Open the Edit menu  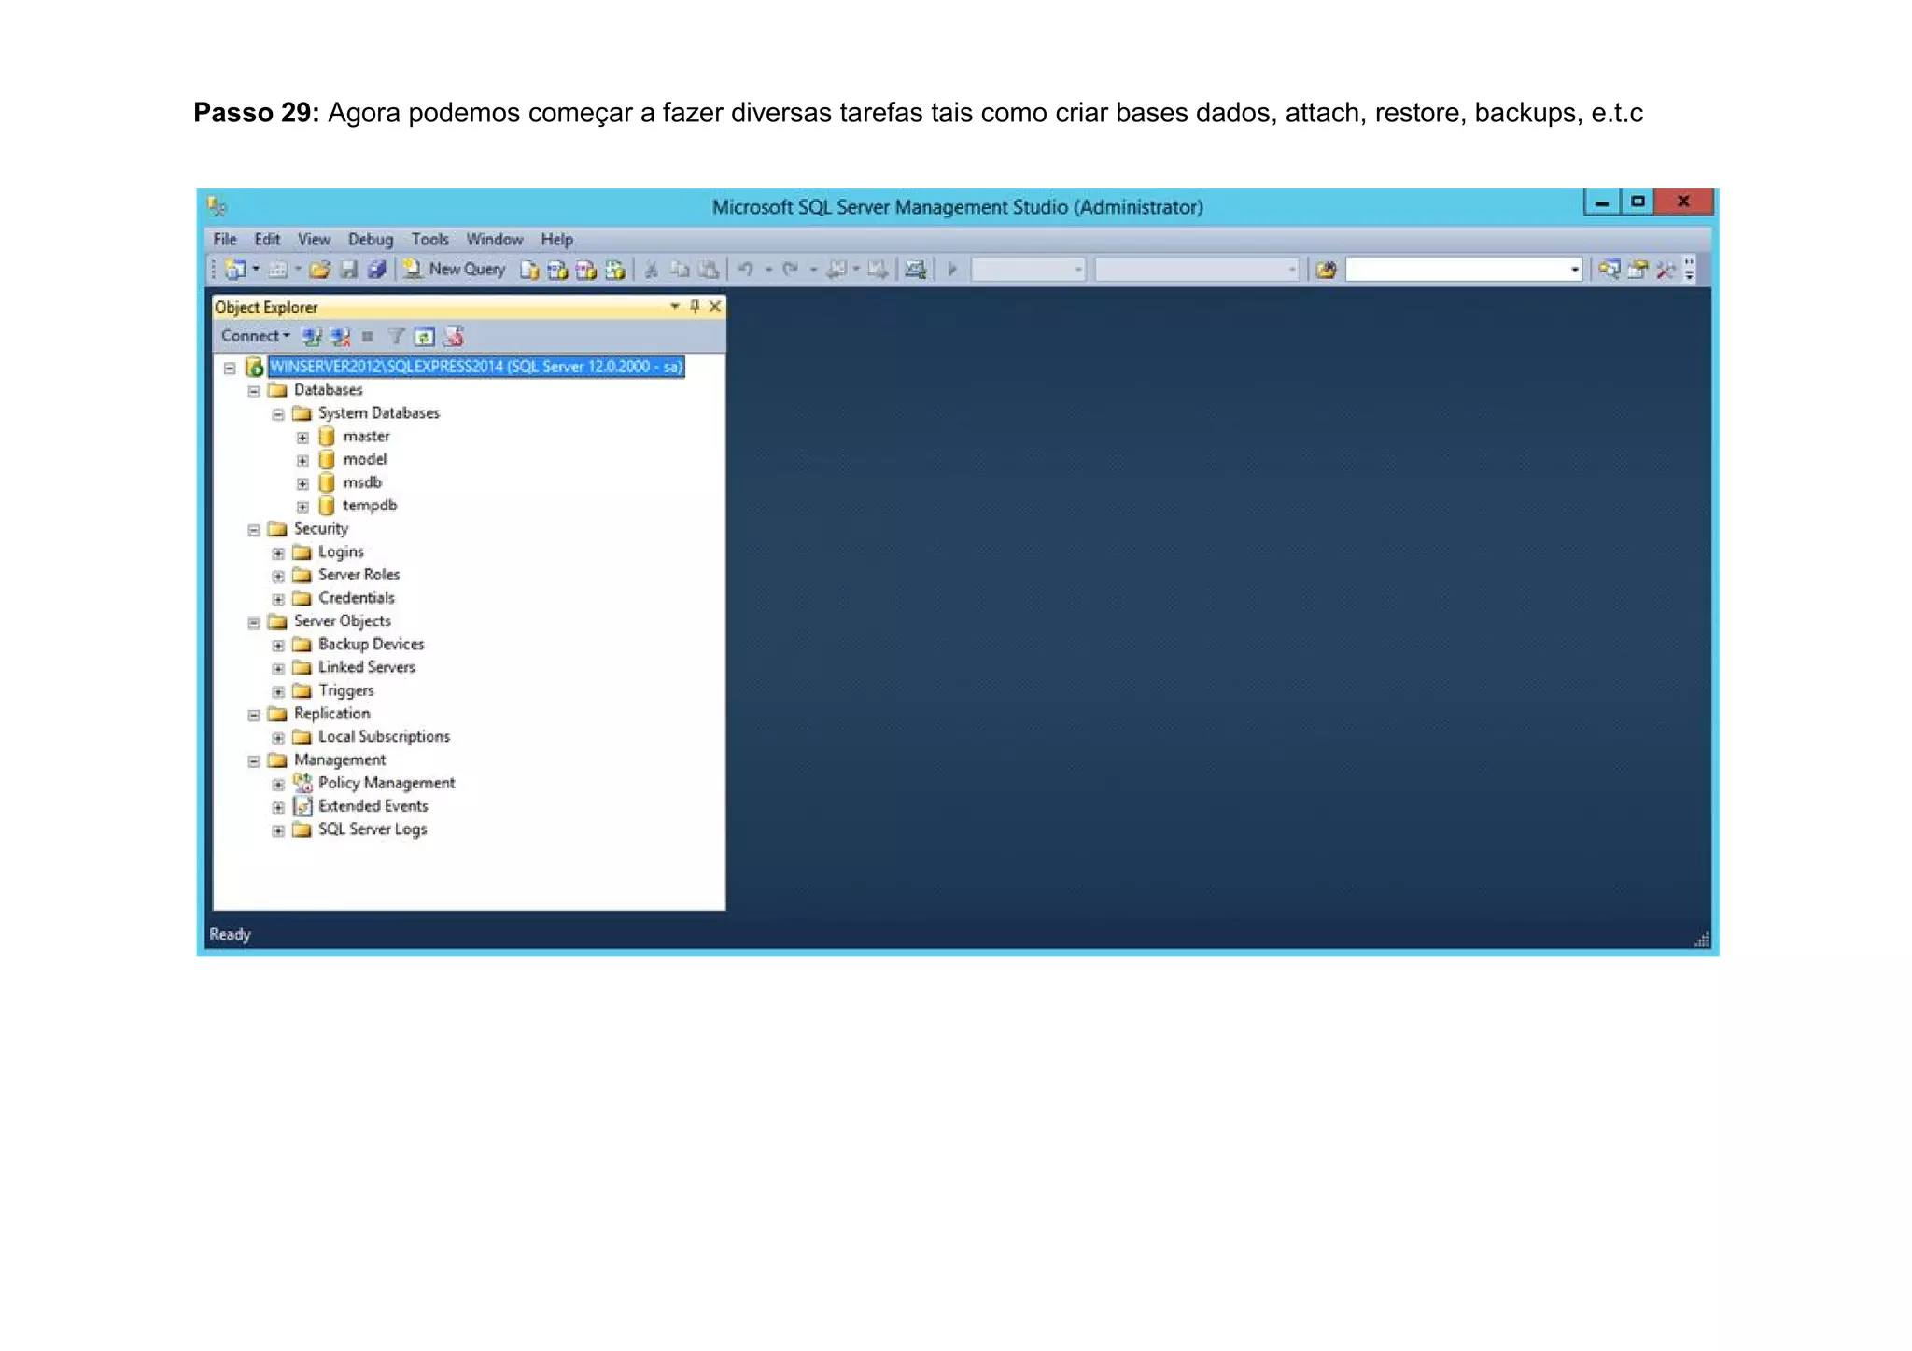click(x=267, y=240)
